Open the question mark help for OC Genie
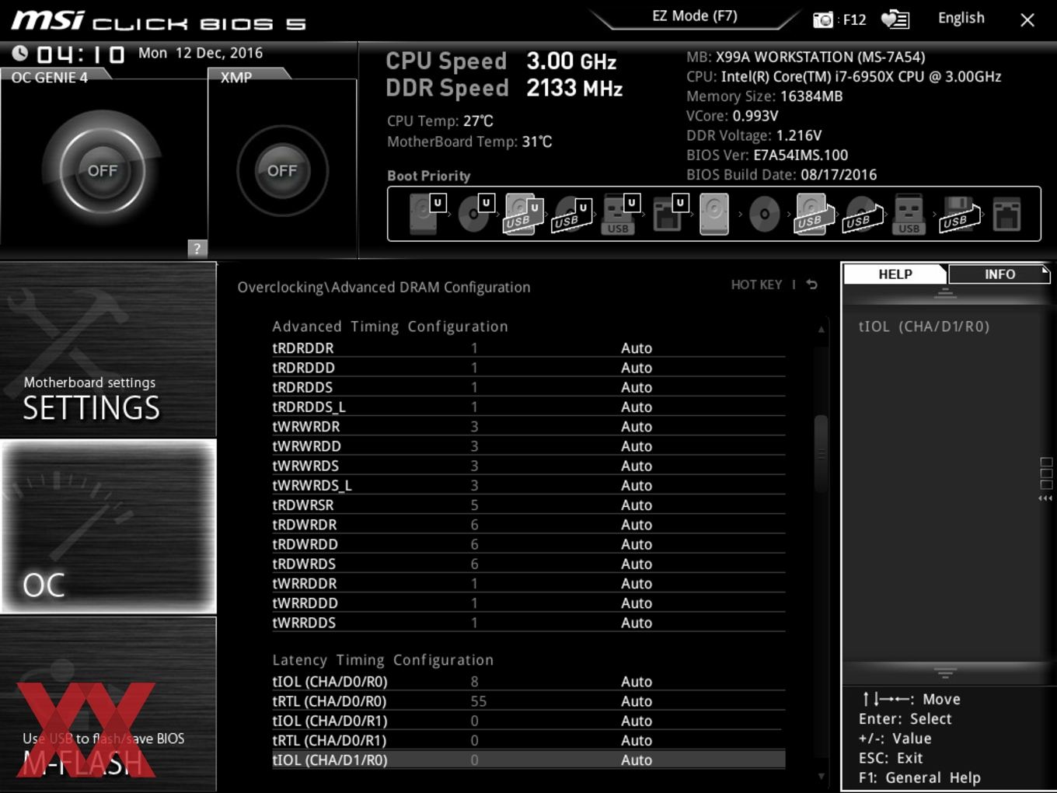 [x=197, y=248]
